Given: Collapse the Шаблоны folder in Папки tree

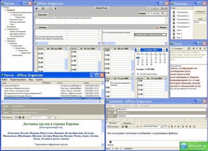Looking at the screenshot, I should click(x=8, y=43).
